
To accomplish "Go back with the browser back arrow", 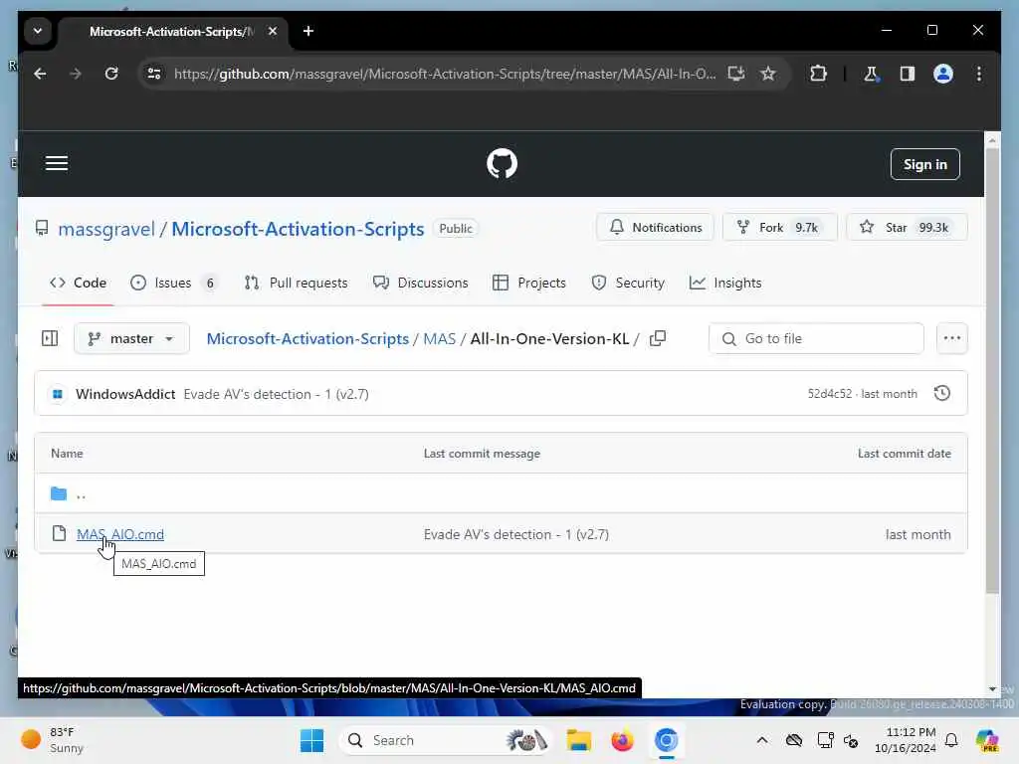I will [x=40, y=74].
